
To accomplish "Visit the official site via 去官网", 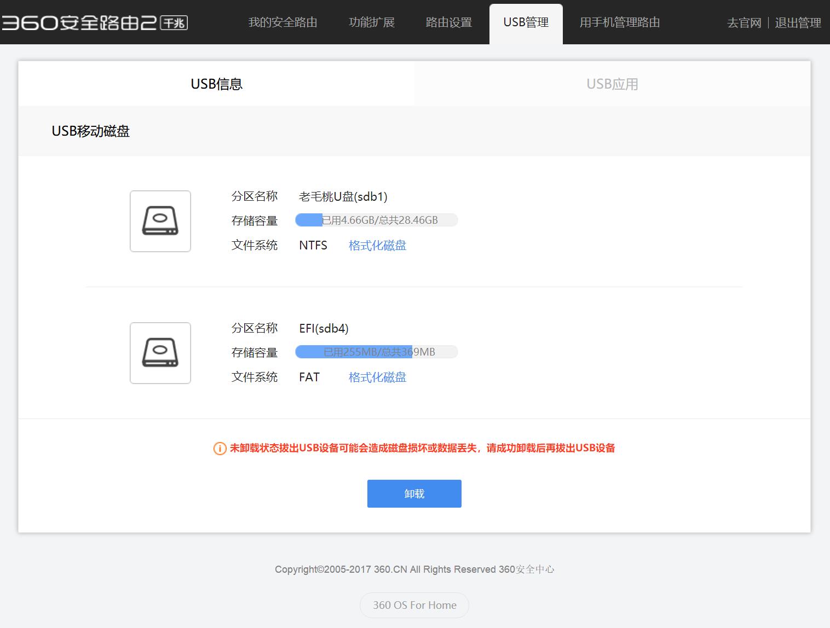I will click(743, 22).
